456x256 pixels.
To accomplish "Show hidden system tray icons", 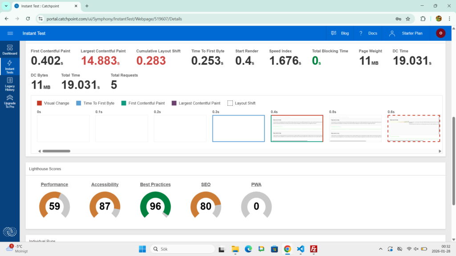I will 380,249.
